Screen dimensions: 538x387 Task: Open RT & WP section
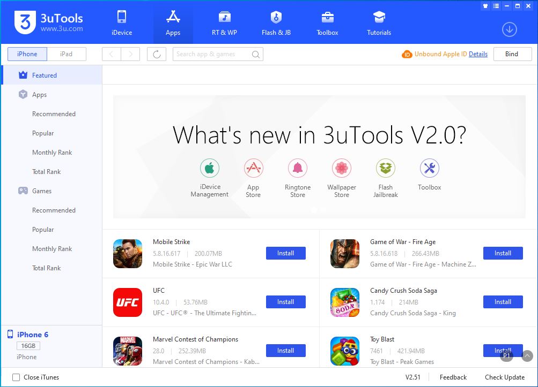224,23
